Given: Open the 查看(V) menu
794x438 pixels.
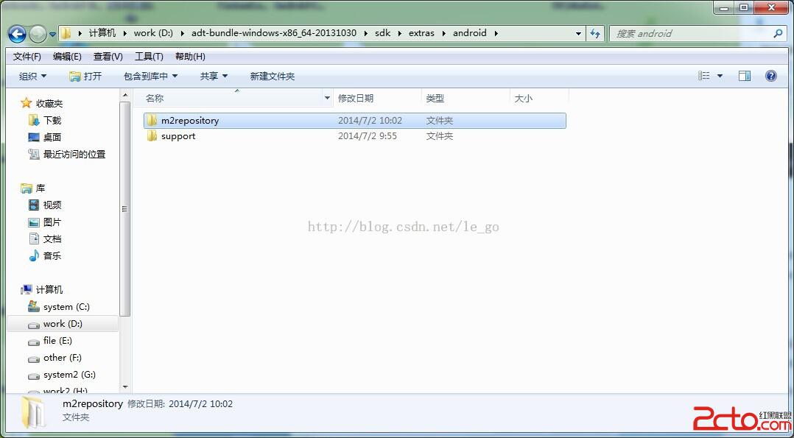Looking at the screenshot, I should click(x=108, y=57).
